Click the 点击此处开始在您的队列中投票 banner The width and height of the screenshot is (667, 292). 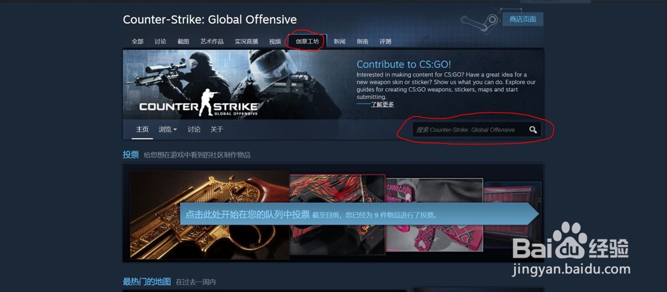[x=360, y=214]
